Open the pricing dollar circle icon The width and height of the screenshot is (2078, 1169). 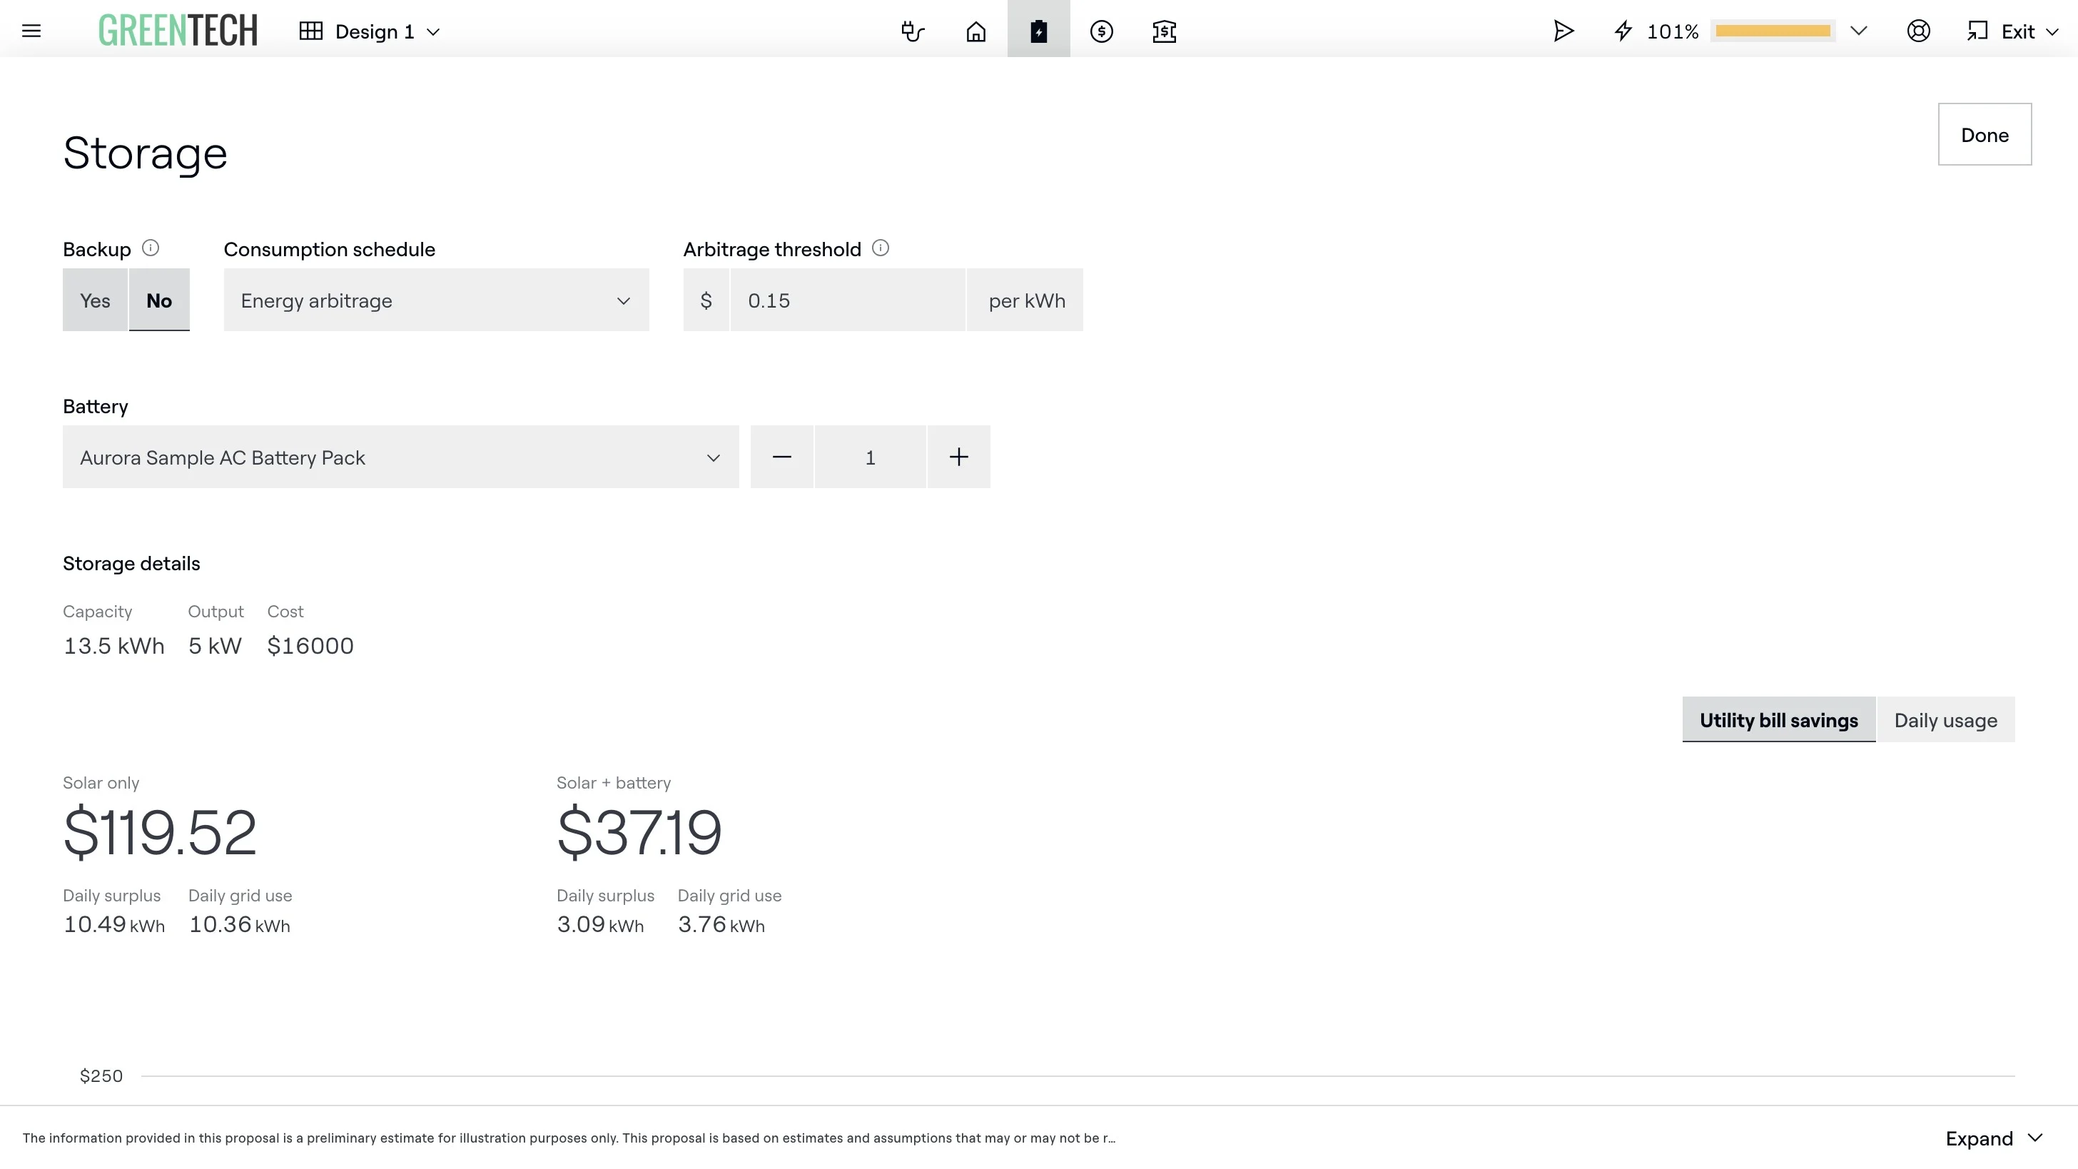coord(1101,31)
